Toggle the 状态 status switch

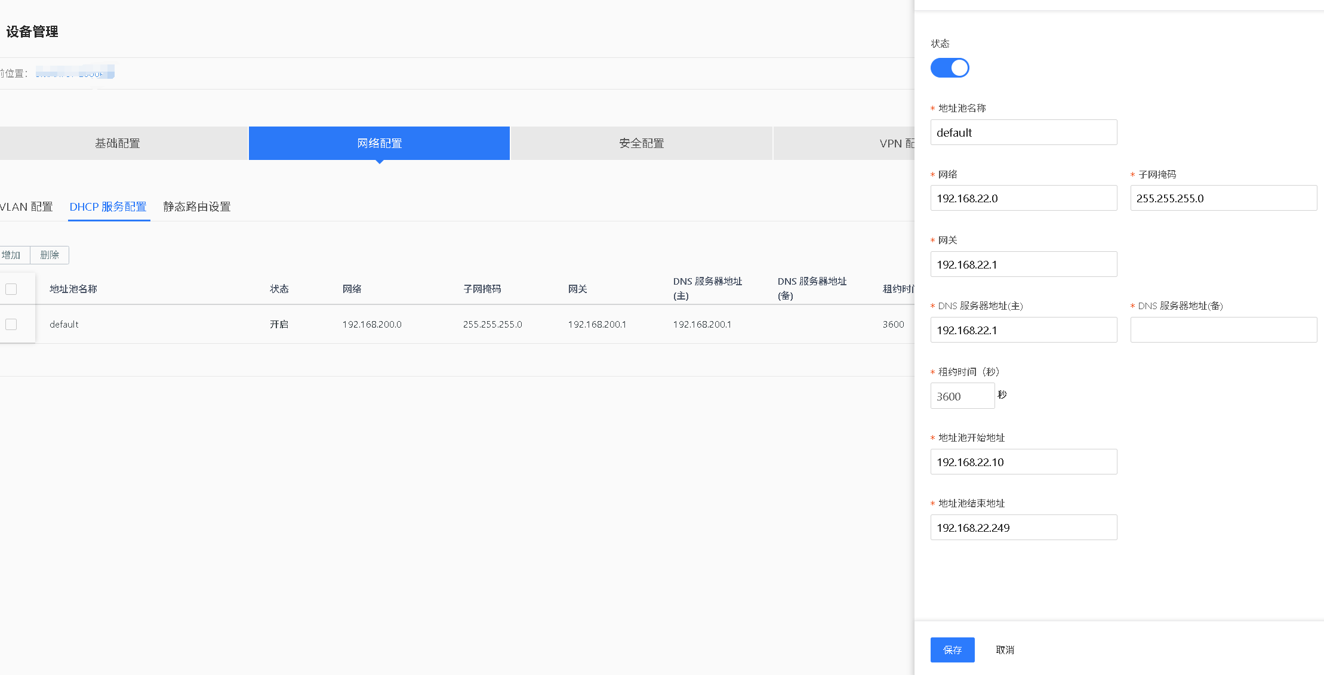click(x=949, y=68)
